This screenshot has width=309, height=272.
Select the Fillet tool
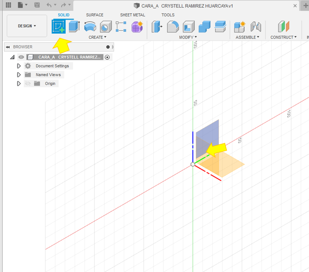coord(173,26)
